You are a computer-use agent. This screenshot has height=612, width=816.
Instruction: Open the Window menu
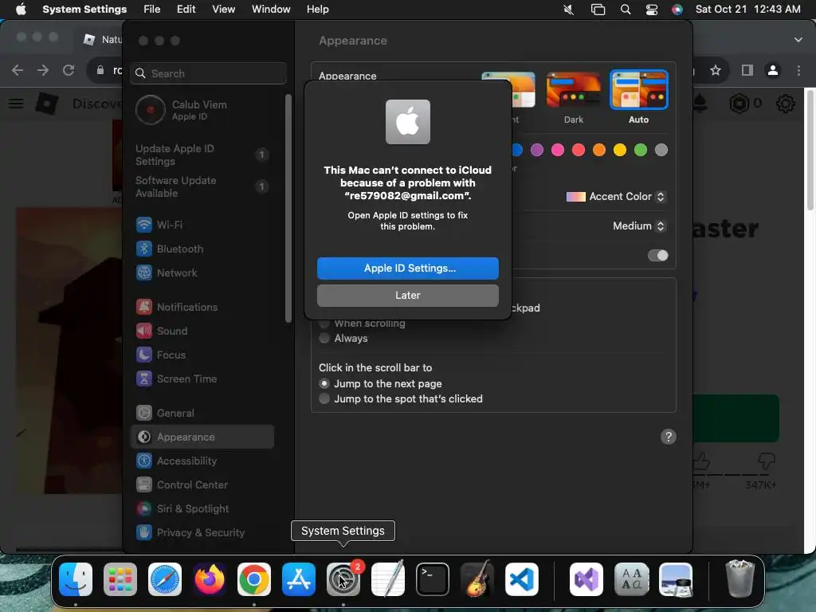(271, 10)
